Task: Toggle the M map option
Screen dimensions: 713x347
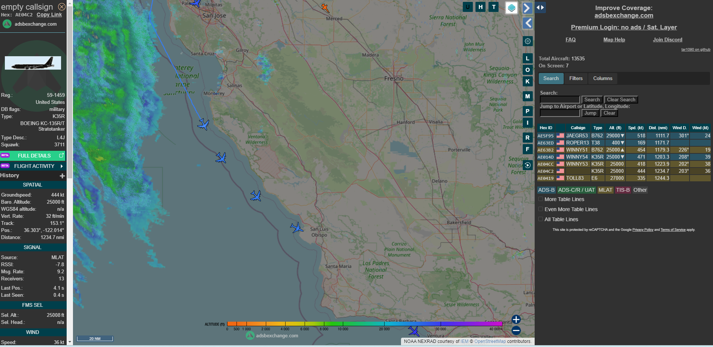Action: tap(528, 96)
